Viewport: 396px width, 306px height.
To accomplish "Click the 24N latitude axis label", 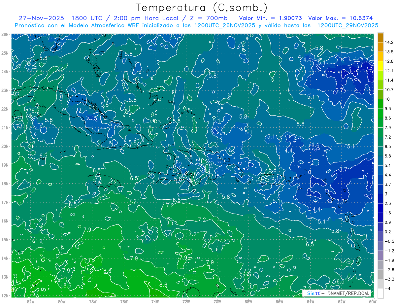I will coord(5,72).
